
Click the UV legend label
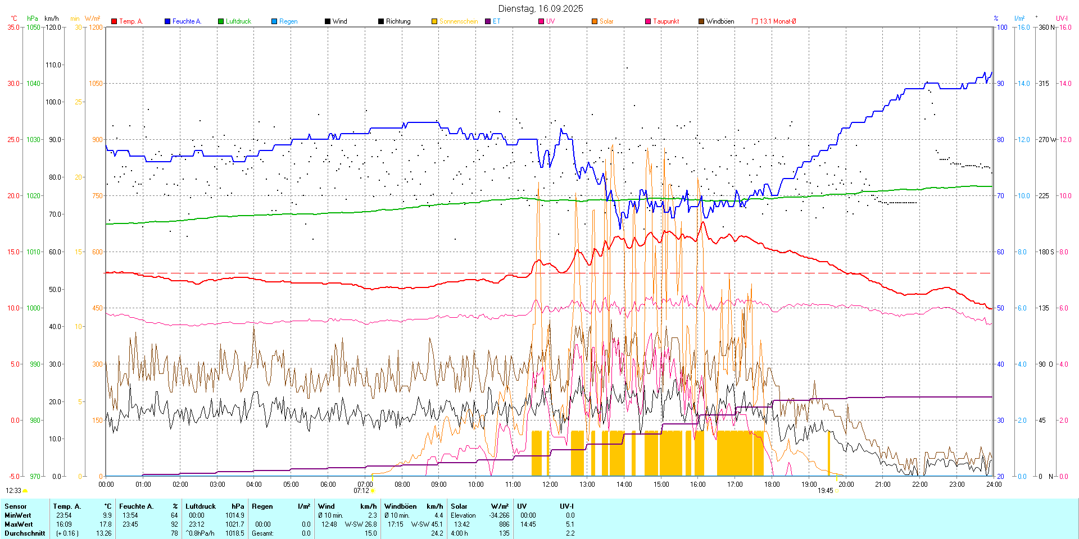click(x=550, y=21)
